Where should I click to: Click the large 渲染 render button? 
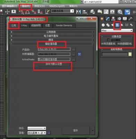click(x=76, y=131)
